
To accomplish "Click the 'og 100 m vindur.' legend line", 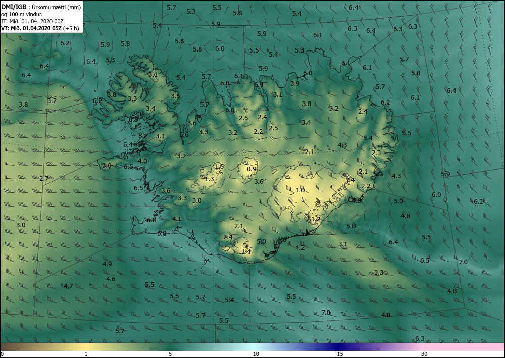I will [22, 14].
